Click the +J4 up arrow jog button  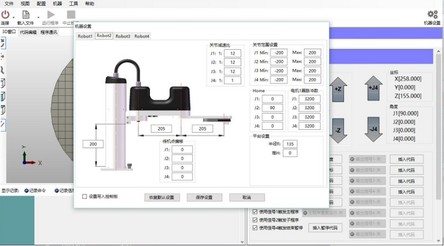pos(373,88)
